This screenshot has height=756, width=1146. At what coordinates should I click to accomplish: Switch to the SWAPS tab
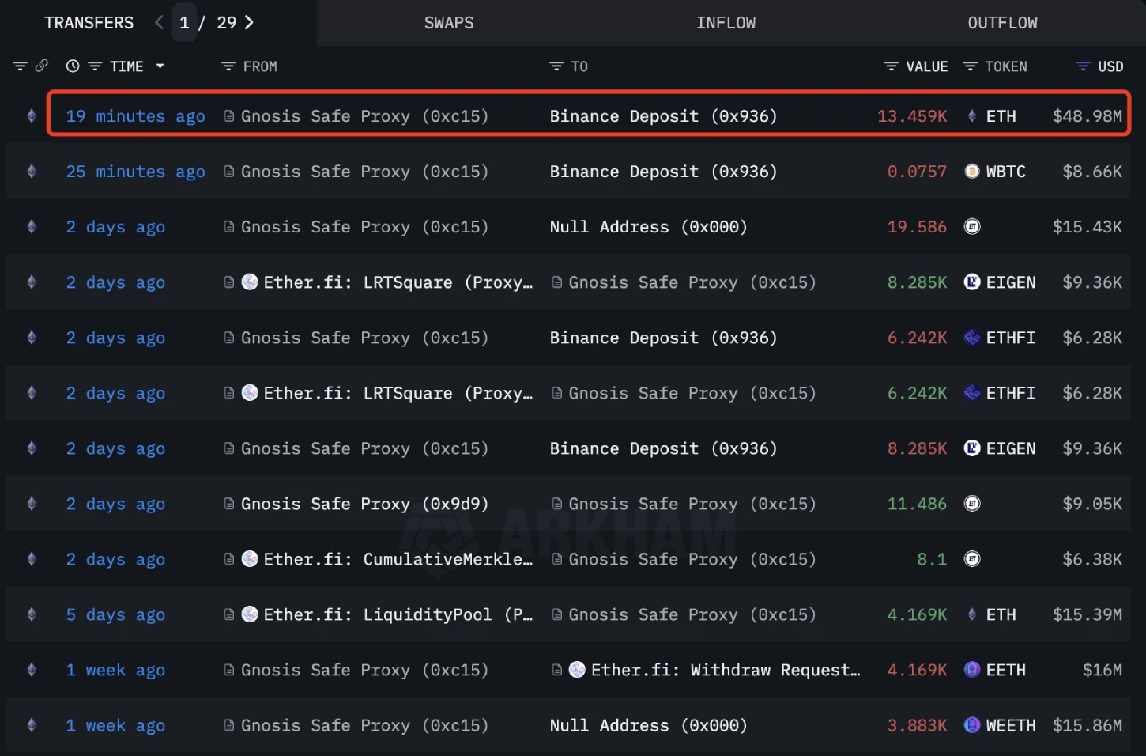pyautogui.click(x=449, y=23)
